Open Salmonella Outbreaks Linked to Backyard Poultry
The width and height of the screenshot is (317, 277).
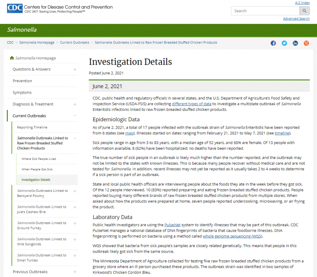(x=43, y=193)
